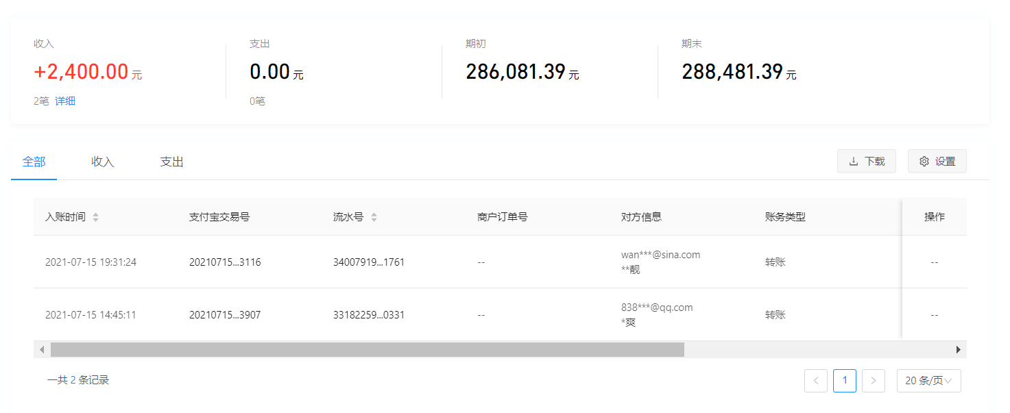Click the gear icon in 设置 button
Screen dimensions: 1010x413
pyautogui.click(x=924, y=162)
